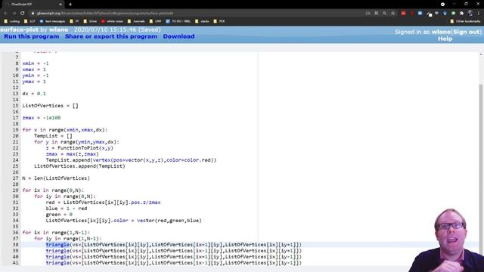
Task: Open a new browser tab
Action: pyautogui.click(x=70, y=5)
